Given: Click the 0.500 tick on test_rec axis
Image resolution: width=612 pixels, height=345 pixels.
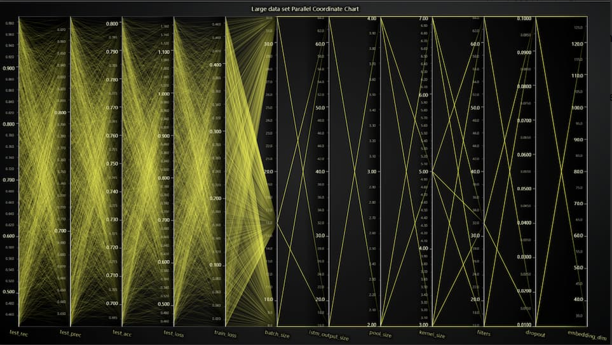Looking at the screenshot, I should (9, 292).
